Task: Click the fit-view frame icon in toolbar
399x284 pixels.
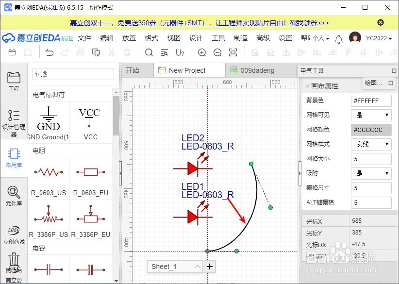Action: pos(233,52)
